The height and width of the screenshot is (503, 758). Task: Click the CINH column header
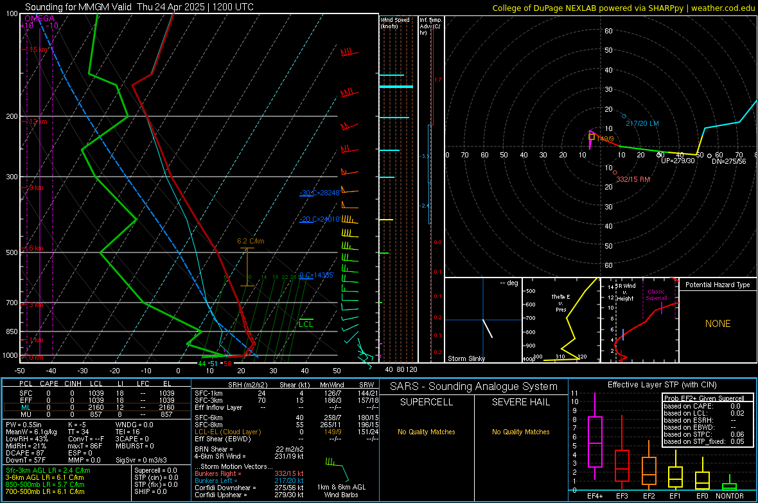click(x=73, y=384)
